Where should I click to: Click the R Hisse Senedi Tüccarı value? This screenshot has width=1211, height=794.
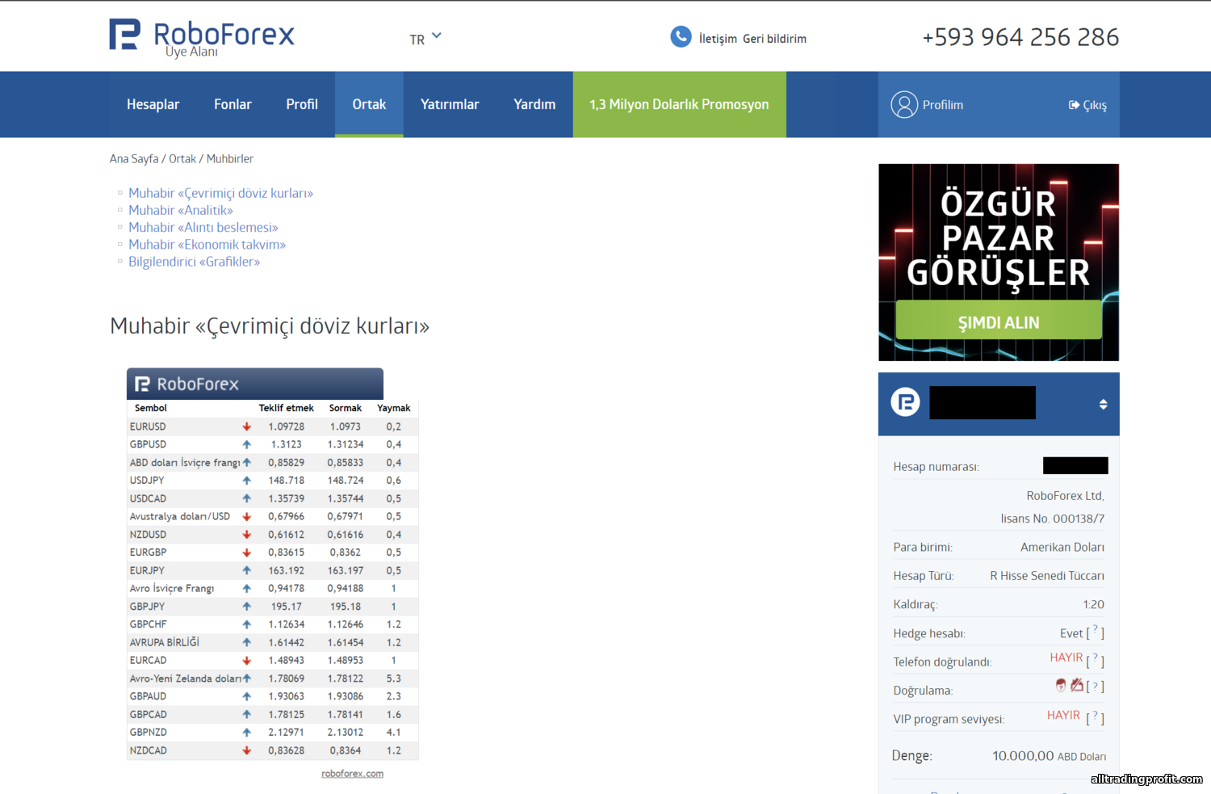pyautogui.click(x=1047, y=576)
